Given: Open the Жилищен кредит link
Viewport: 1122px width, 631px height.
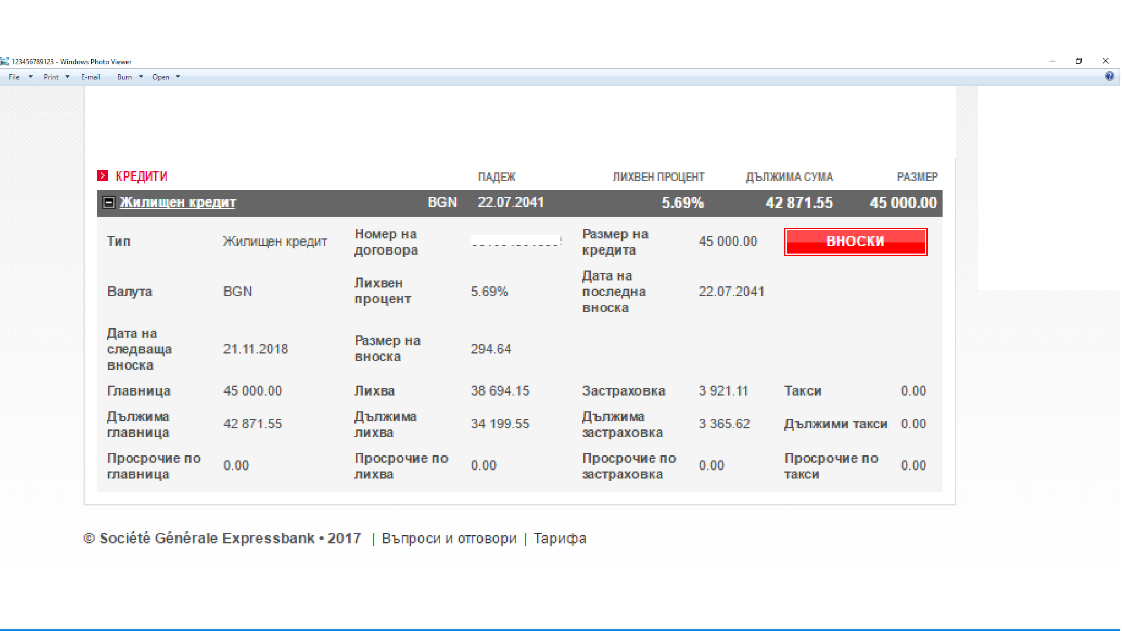Looking at the screenshot, I should coord(178,203).
